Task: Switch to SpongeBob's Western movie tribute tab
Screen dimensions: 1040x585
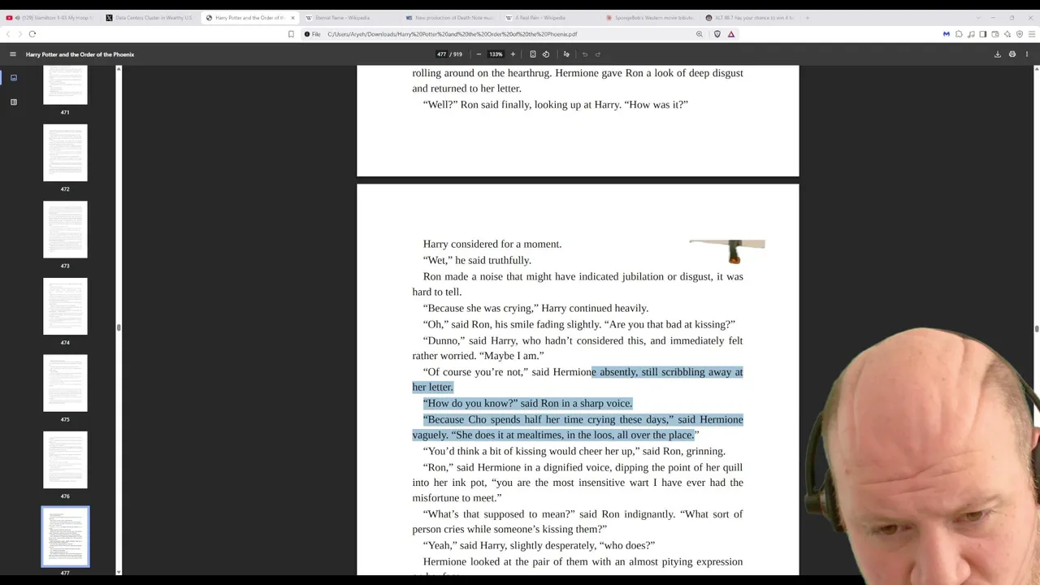Action: tap(649, 18)
